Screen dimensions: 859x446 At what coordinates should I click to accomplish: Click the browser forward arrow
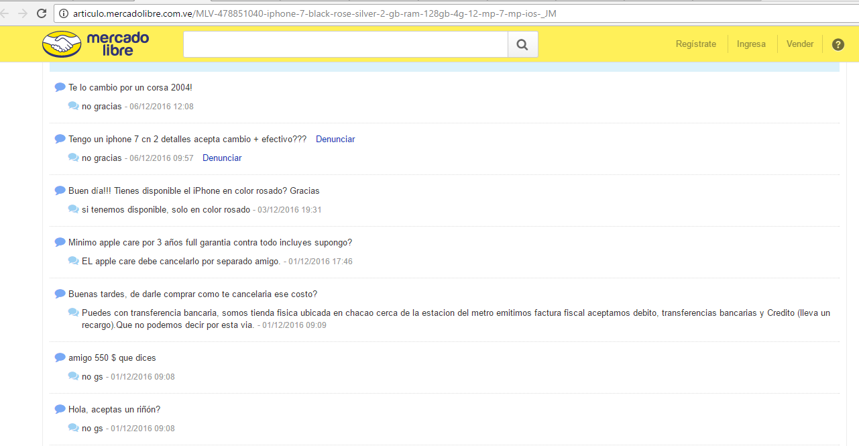[23, 13]
